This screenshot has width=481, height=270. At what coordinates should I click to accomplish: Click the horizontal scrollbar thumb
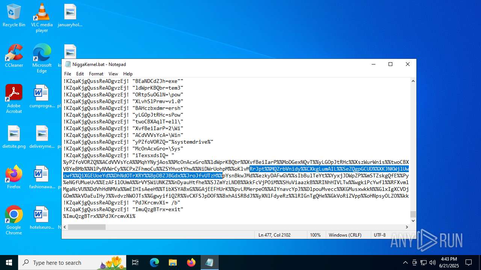pos(87,227)
